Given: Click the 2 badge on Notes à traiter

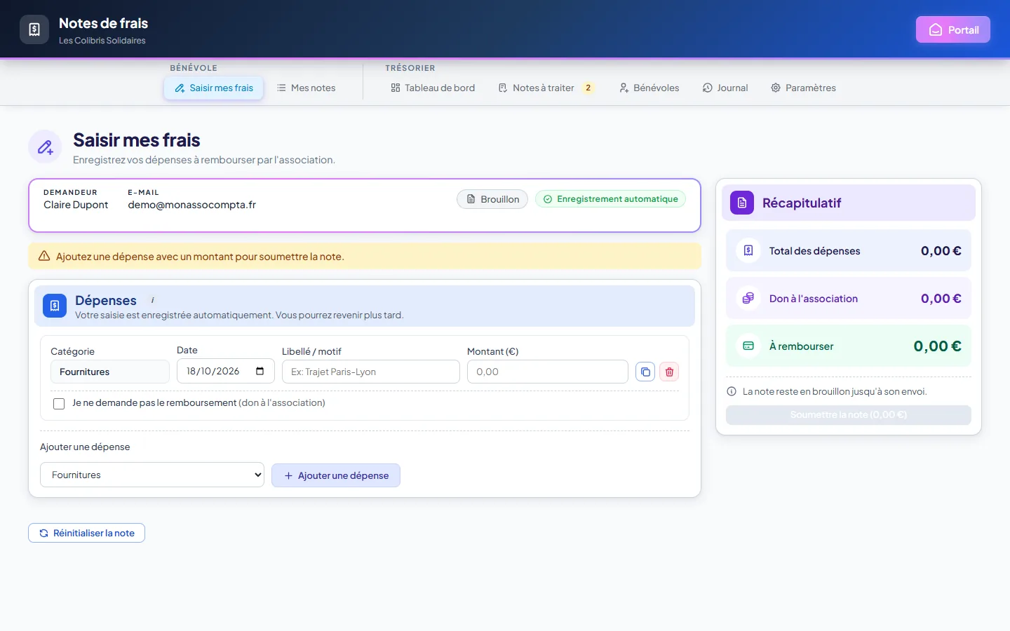Looking at the screenshot, I should (x=588, y=88).
